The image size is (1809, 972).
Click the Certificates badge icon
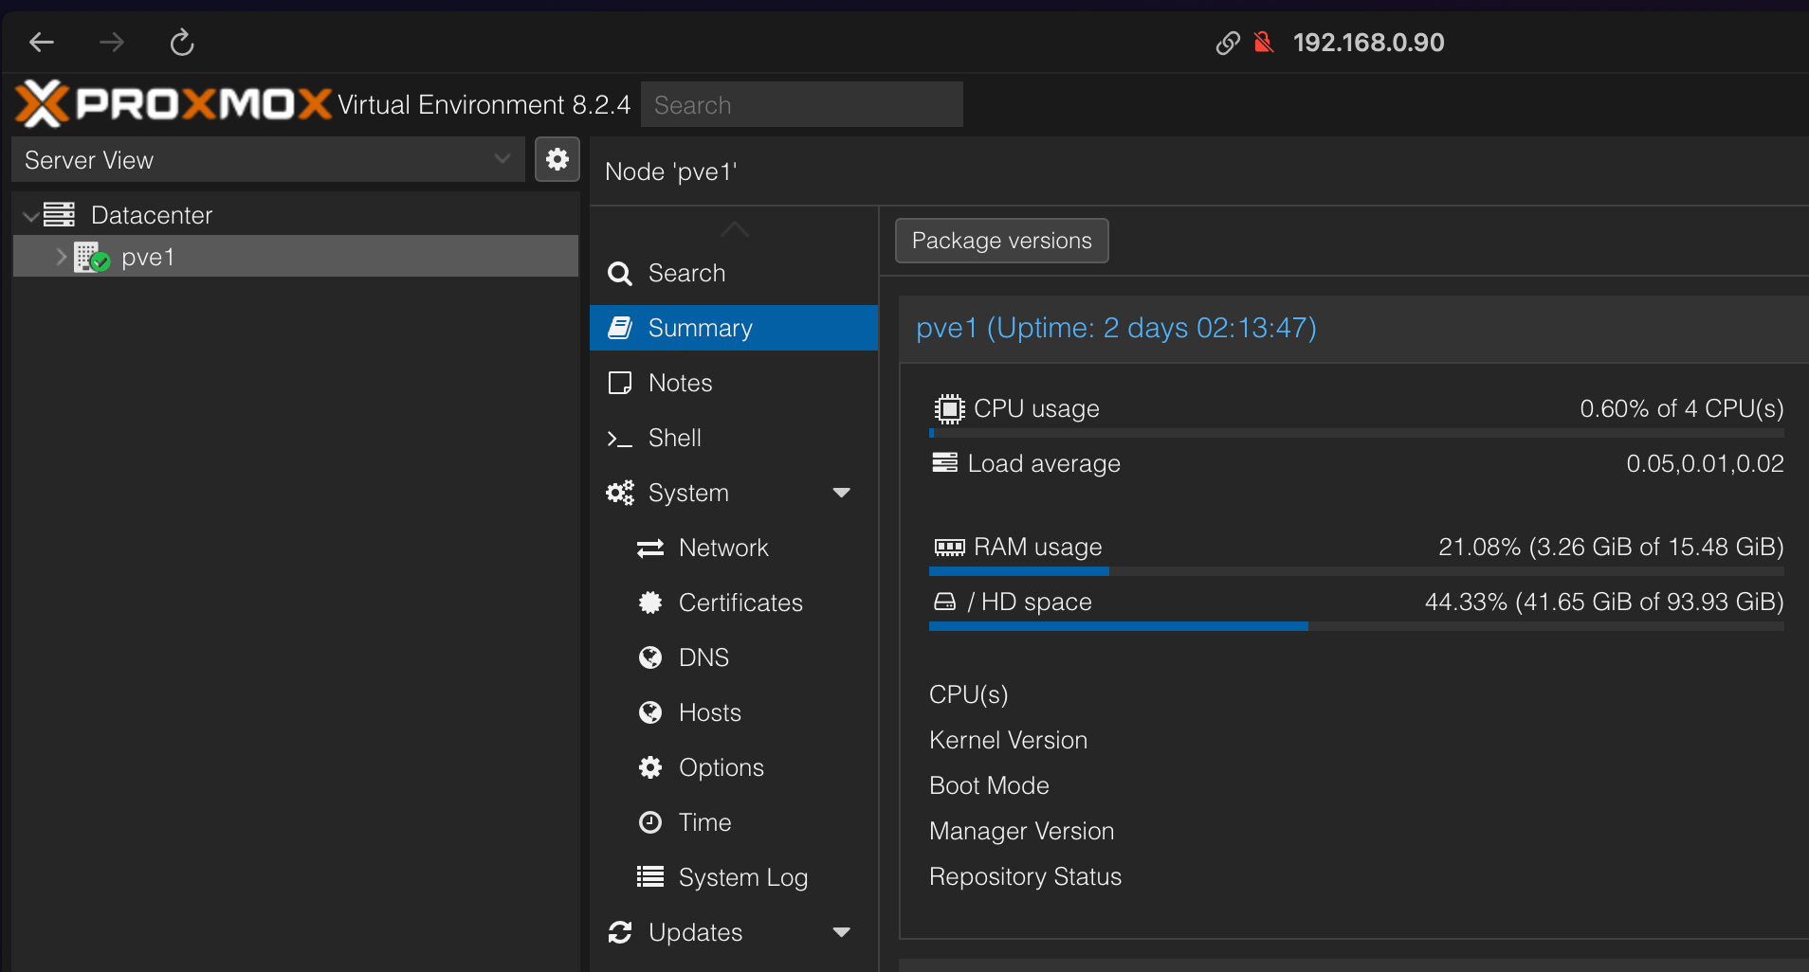coord(650,603)
